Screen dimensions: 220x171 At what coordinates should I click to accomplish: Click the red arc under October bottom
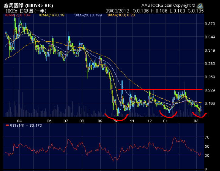116,117
